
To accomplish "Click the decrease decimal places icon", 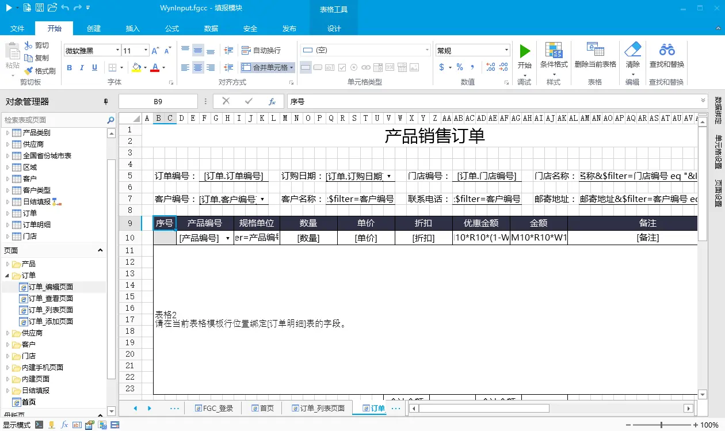I will point(504,67).
